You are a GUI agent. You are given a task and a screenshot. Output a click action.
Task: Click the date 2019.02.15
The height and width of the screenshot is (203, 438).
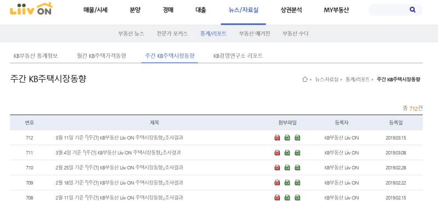pos(396,198)
